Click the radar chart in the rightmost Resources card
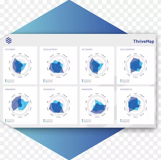Image resolution: width=161 pixels, height=160 pixels. coord(135,105)
